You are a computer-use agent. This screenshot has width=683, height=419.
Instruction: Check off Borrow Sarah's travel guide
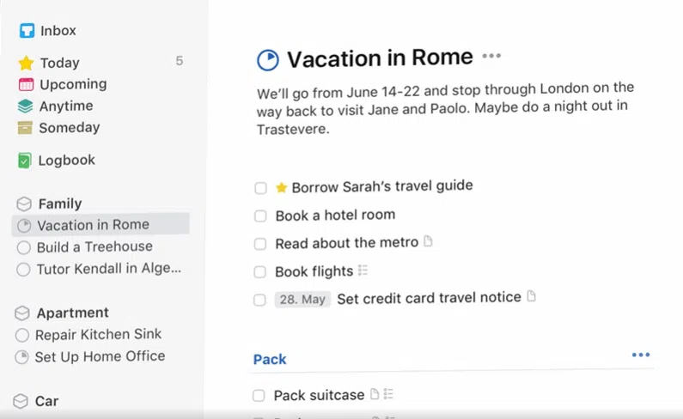coord(260,188)
